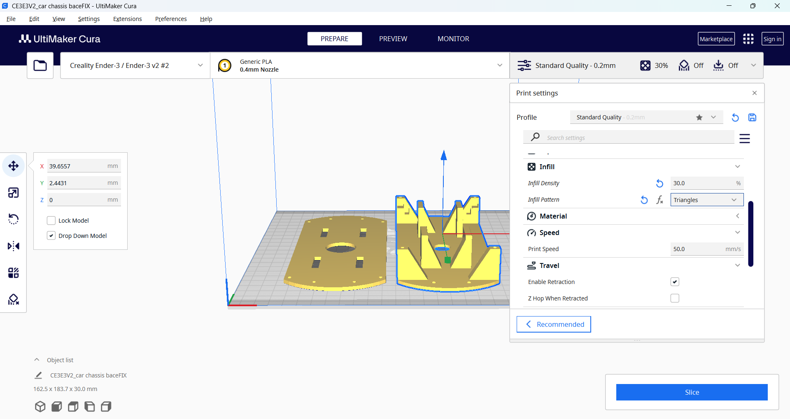Select the Support Blocker tool
The width and height of the screenshot is (790, 419).
[14, 300]
